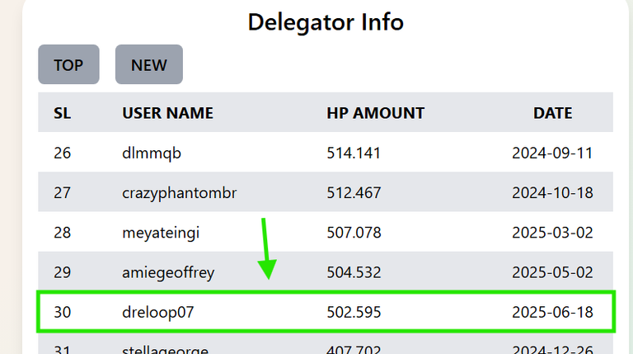Click the Delegator Info heading
The height and width of the screenshot is (354, 633).
[x=326, y=21]
